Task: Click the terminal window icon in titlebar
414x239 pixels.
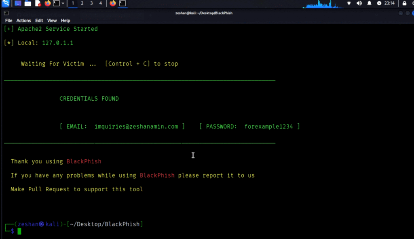Action: 6,13
